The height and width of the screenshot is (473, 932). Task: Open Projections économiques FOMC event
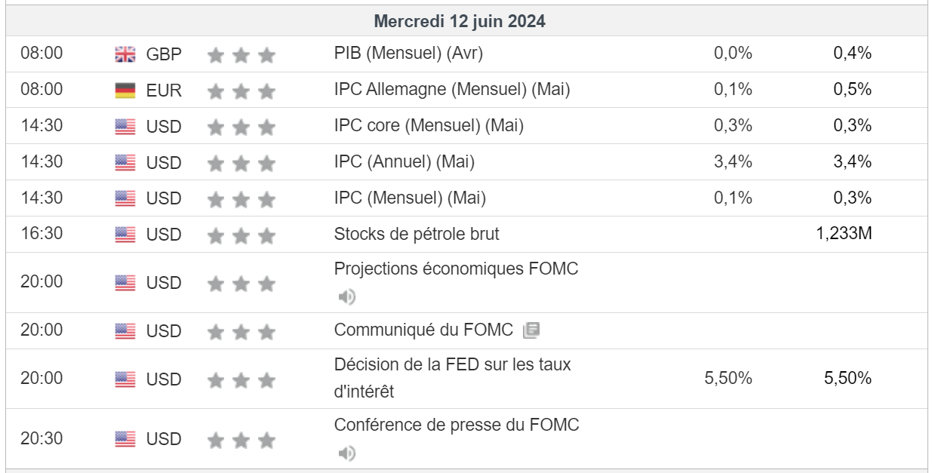click(x=456, y=269)
